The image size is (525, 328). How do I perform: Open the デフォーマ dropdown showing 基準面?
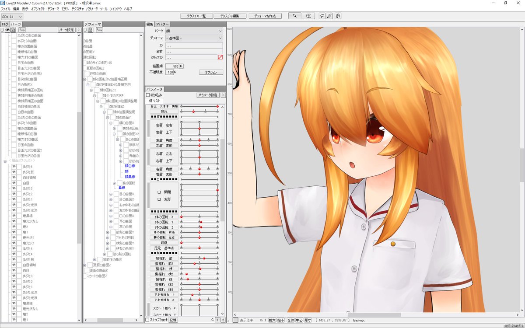(x=194, y=38)
